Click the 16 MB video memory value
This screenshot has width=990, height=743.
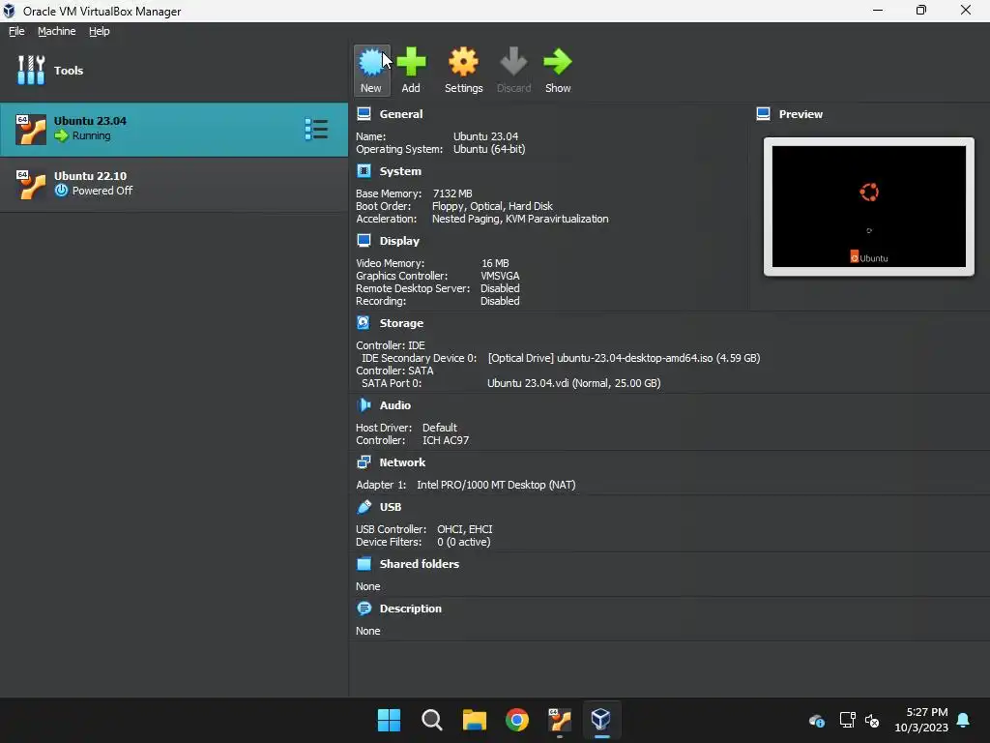(495, 263)
